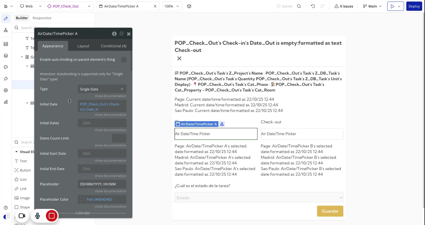The height and width of the screenshot is (225, 425).
Task: Open the 0 issues checker
Action: point(344,6)
